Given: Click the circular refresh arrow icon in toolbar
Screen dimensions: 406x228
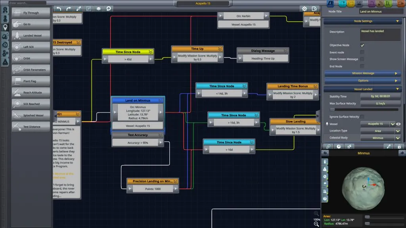Looking at the screenshot, I should click(x=109, y=9).
